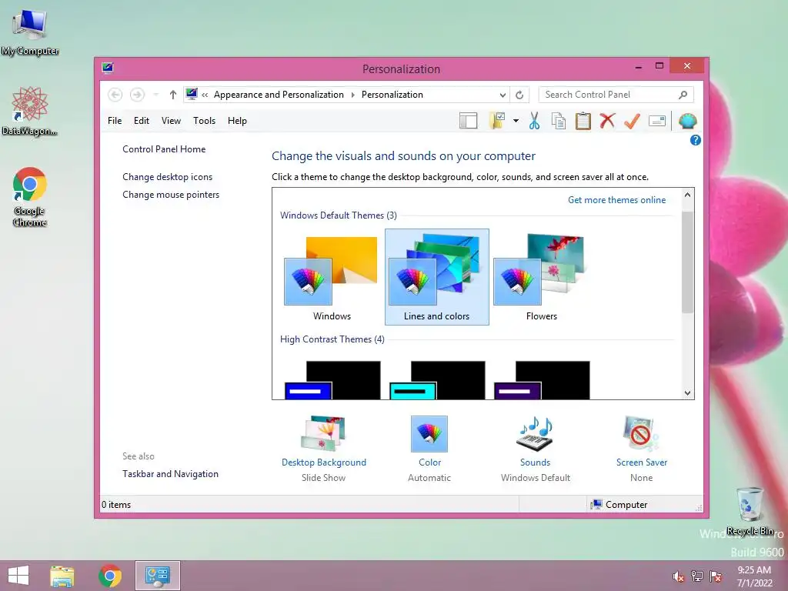The width and height of the screenshot is (788, 591).
Task: Open the Sounds settings
Action: coord(536,449)
